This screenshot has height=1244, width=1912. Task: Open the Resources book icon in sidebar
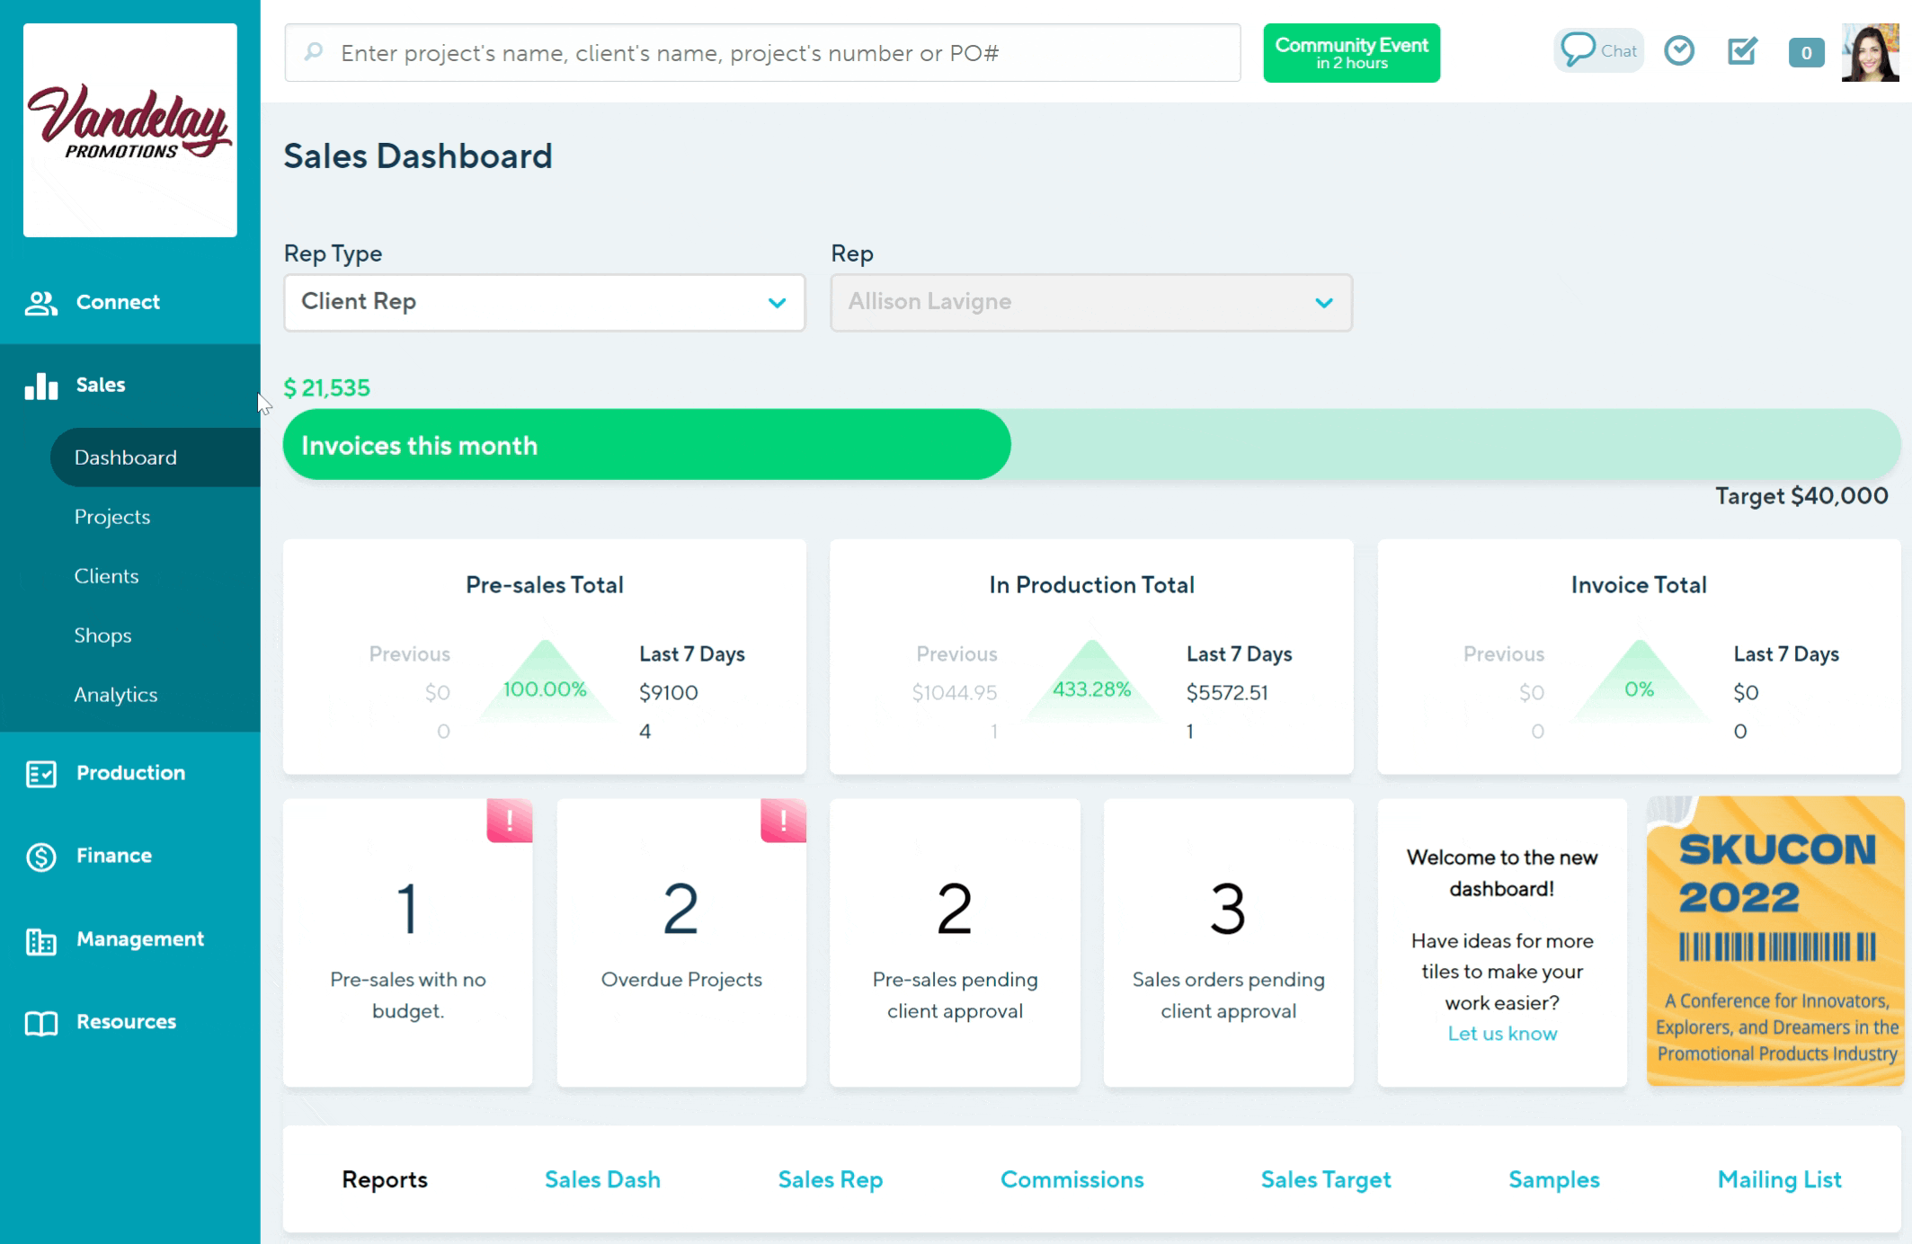(41, 1023)
